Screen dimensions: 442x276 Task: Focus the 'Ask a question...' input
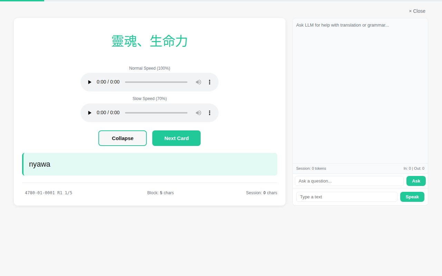(349, 181)
